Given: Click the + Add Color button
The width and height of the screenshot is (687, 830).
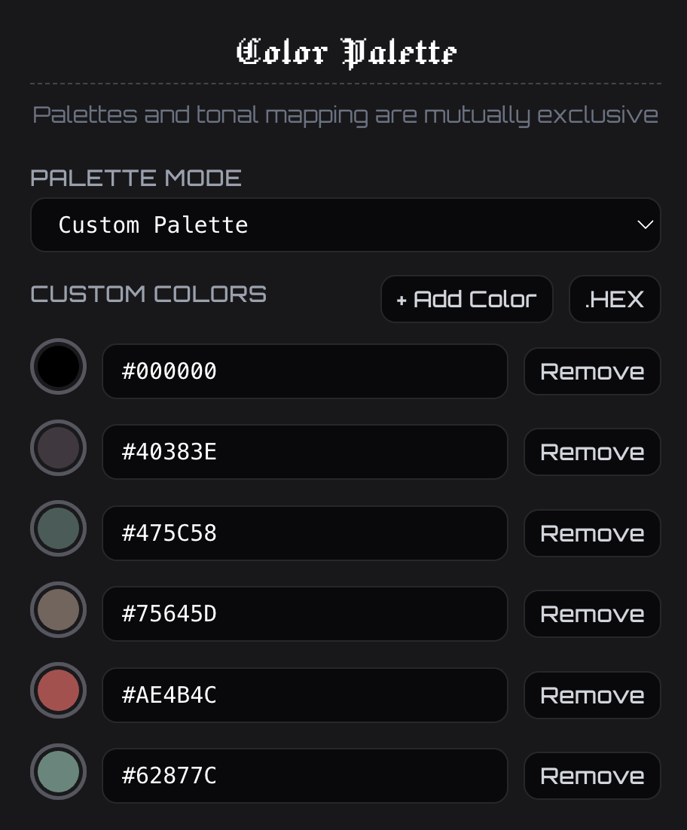Looking at the screenshot, I should coord(466,299).
